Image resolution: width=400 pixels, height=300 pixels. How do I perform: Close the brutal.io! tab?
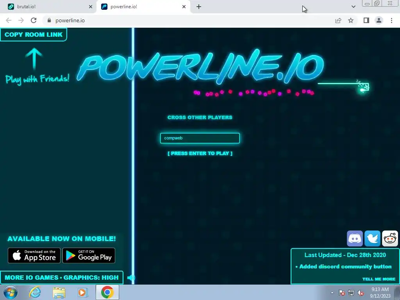[x=90, y=7]
